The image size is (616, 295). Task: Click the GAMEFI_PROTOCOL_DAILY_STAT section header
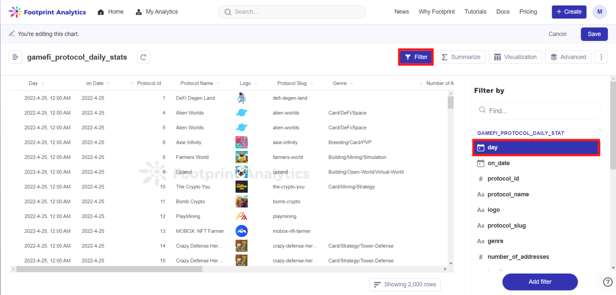click(521, 133)
